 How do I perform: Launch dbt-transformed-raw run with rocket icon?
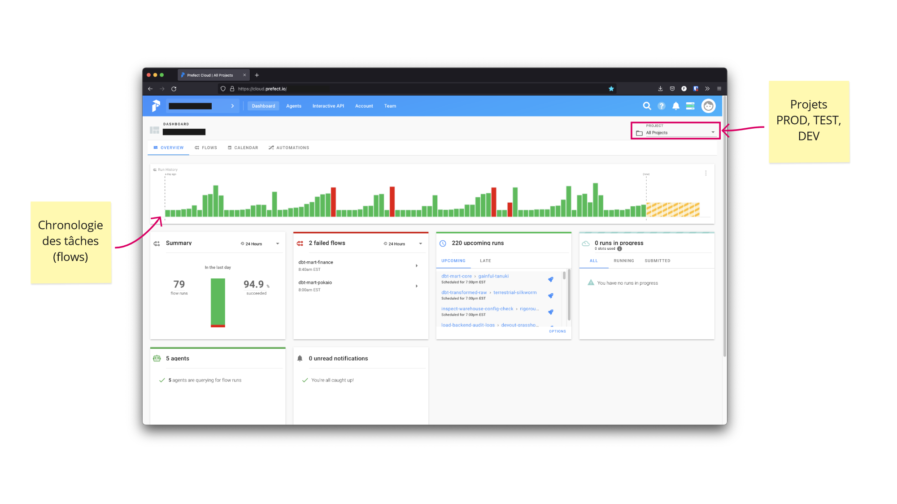pos(551,295)
